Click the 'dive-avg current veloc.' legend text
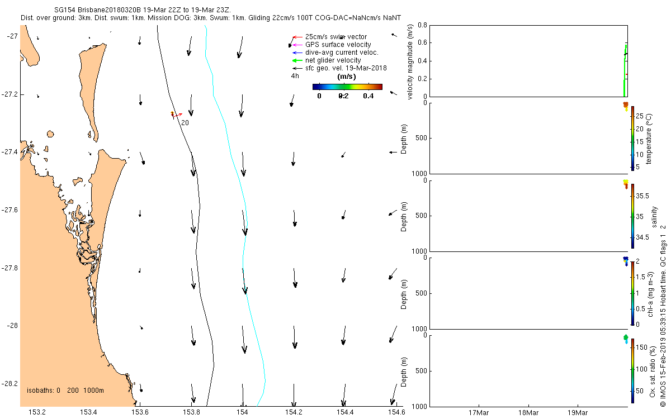 pos(342,53)
